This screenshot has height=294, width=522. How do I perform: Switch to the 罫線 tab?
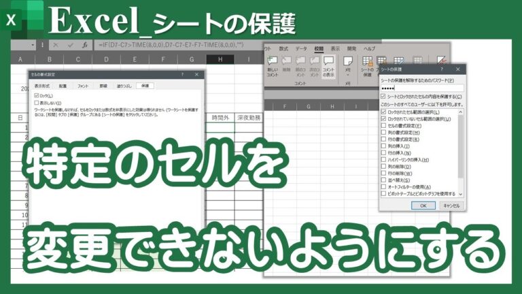(x=103, y=86)
